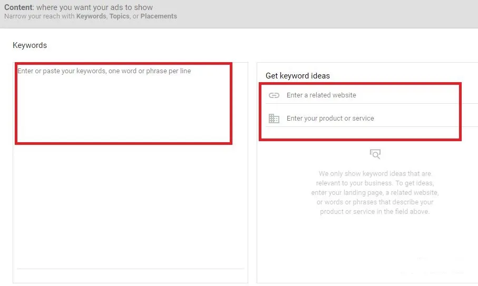Click the "product or service in the field above" line

[375, 211]
